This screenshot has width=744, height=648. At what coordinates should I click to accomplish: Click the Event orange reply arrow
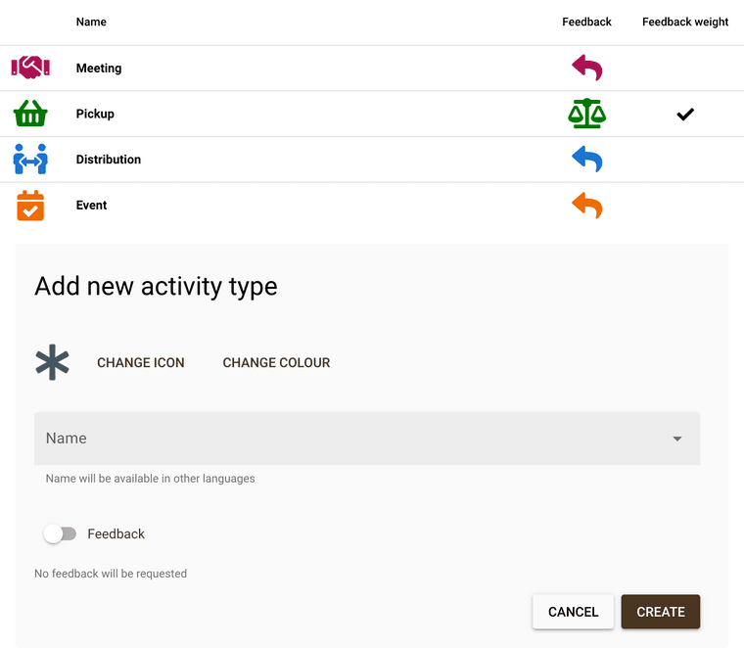point(587,205)
